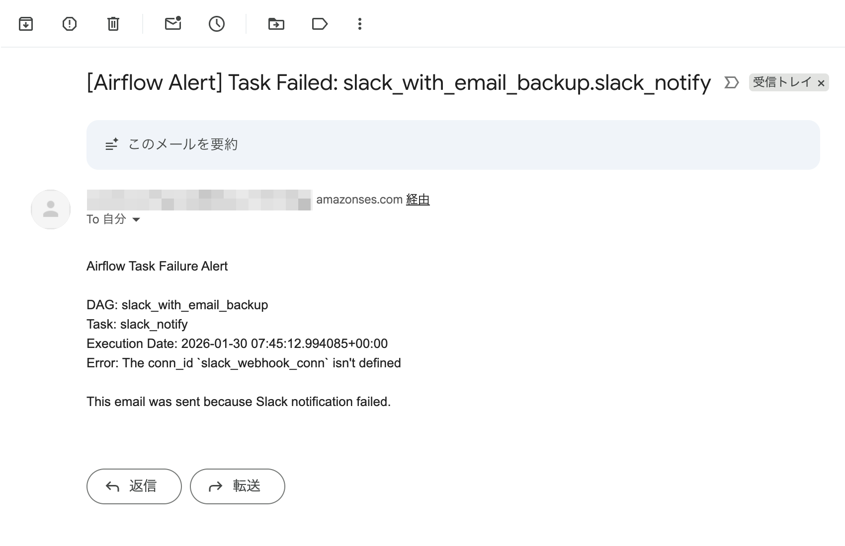
Task: Open the sender avatar profile
Action: tap(50, 209)
